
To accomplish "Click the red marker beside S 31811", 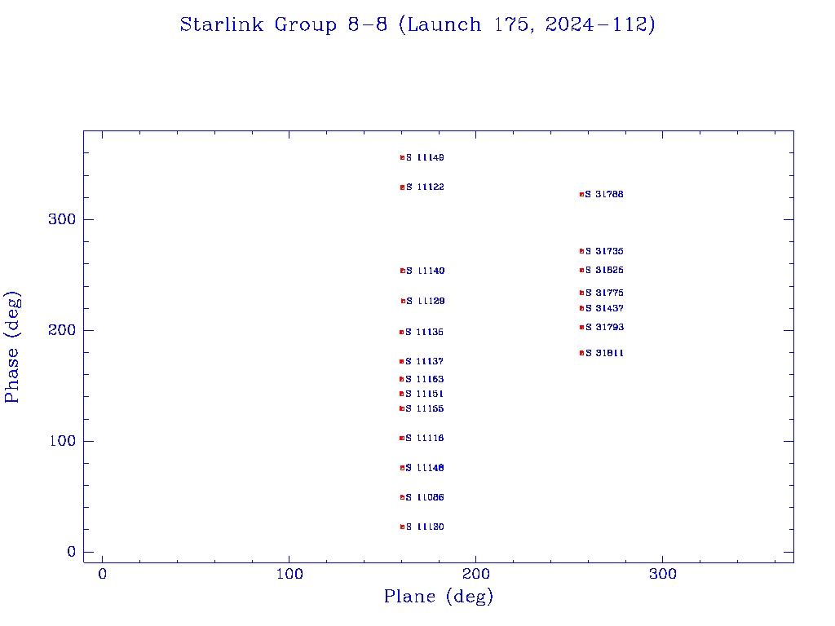I will click(582, 353).
